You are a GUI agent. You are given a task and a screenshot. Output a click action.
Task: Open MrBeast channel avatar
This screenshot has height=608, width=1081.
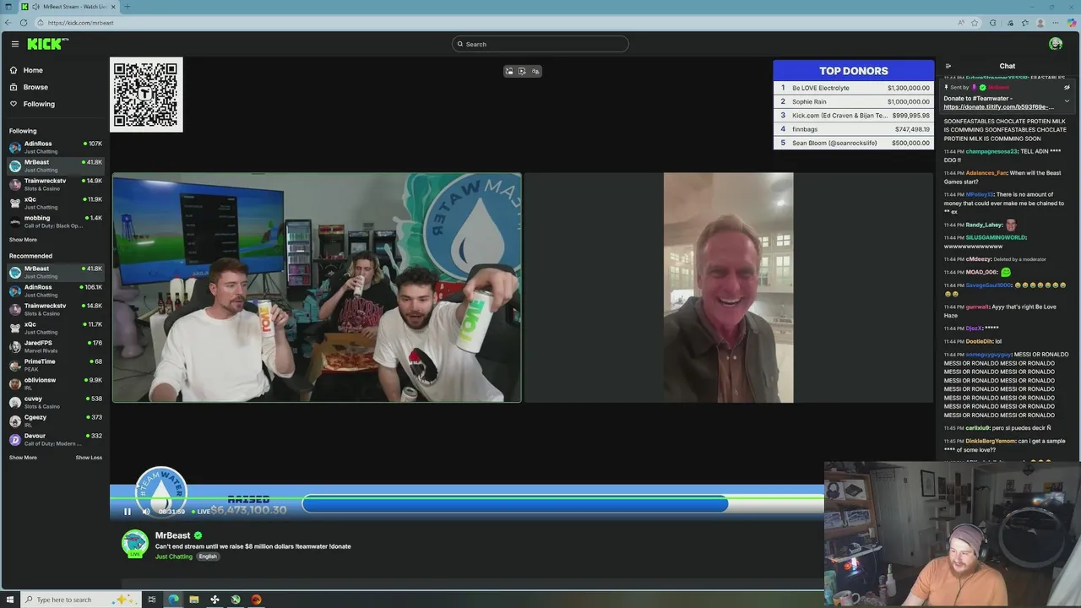pos(135,544)
